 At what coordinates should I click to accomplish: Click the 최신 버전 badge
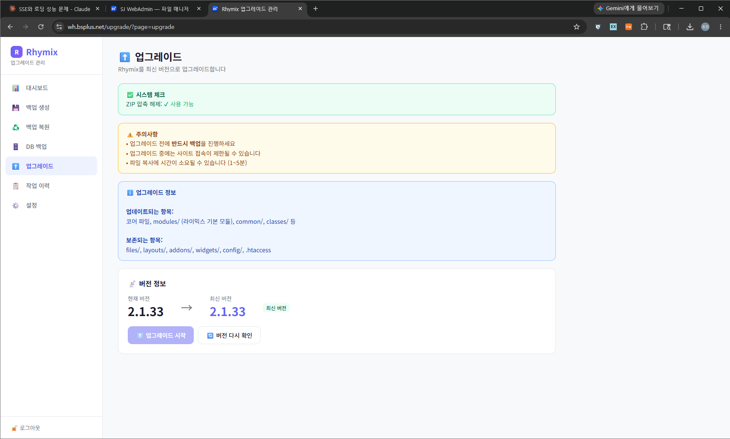click(276, 308)
